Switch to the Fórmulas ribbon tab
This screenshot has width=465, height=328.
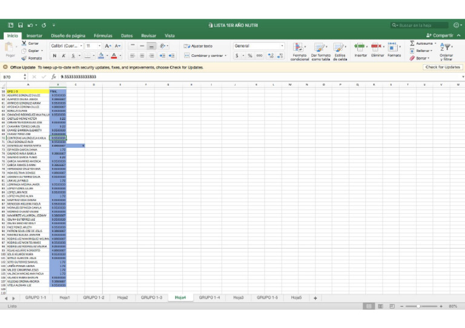pos(103,36)
